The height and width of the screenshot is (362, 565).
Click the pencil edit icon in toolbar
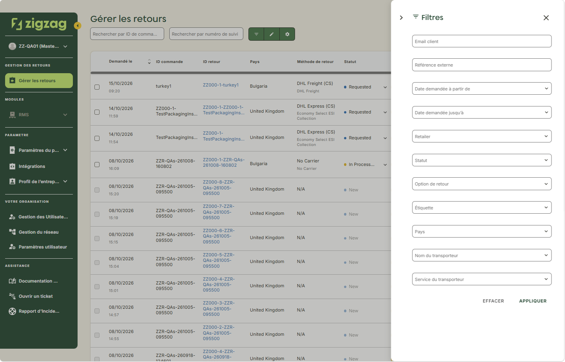272,34
